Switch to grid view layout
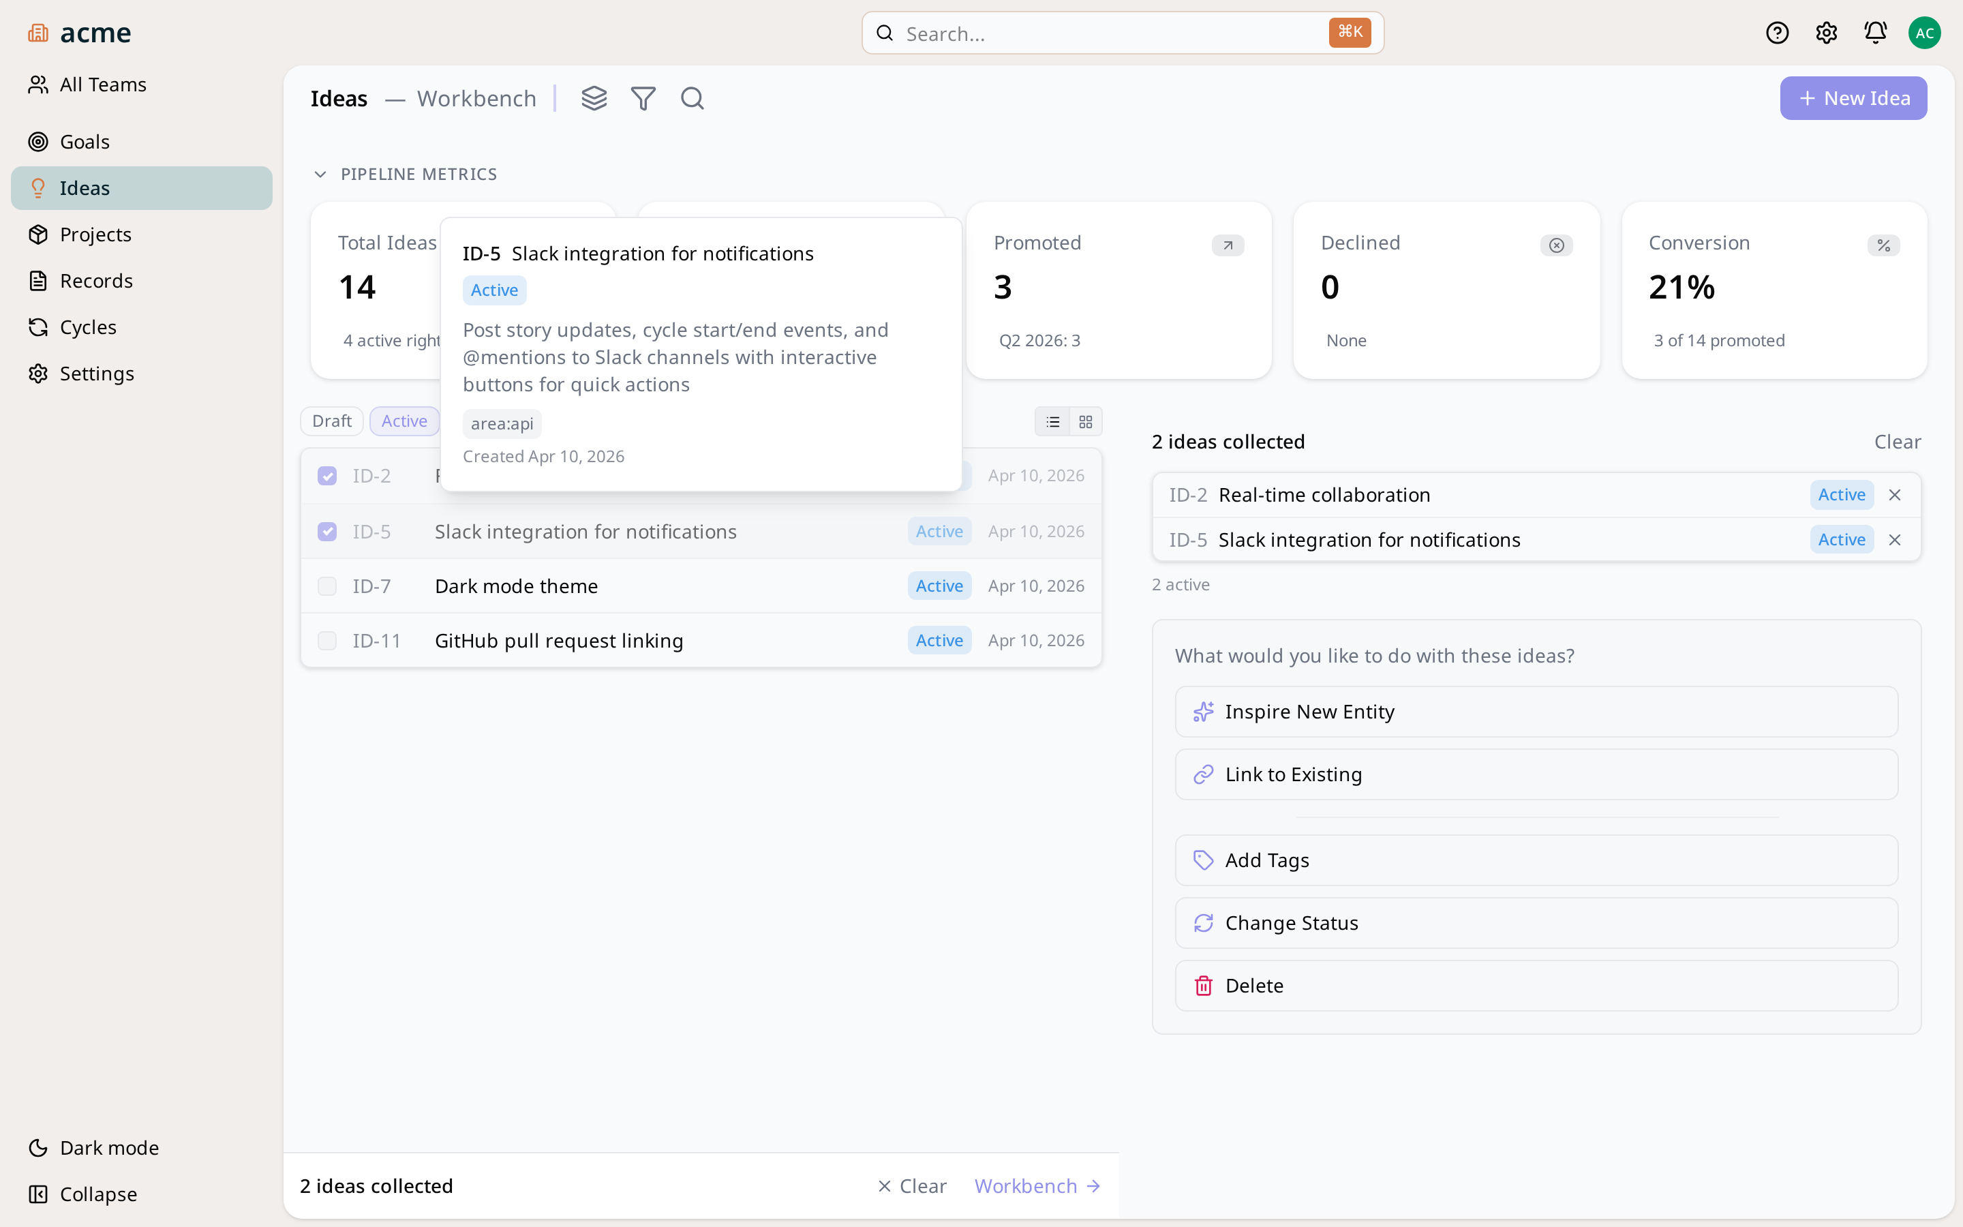This screenshot has width=1963, height=1227. click(x=1085, y=421)
